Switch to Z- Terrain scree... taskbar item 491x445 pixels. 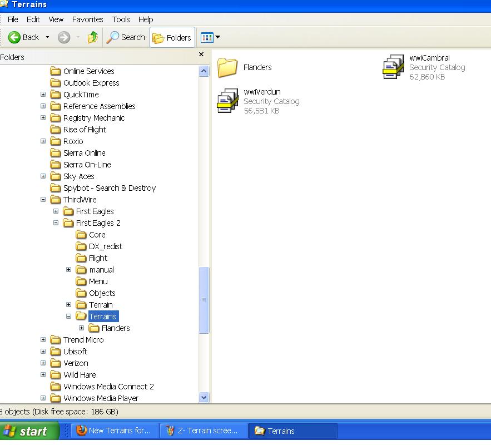coord(204,431)
